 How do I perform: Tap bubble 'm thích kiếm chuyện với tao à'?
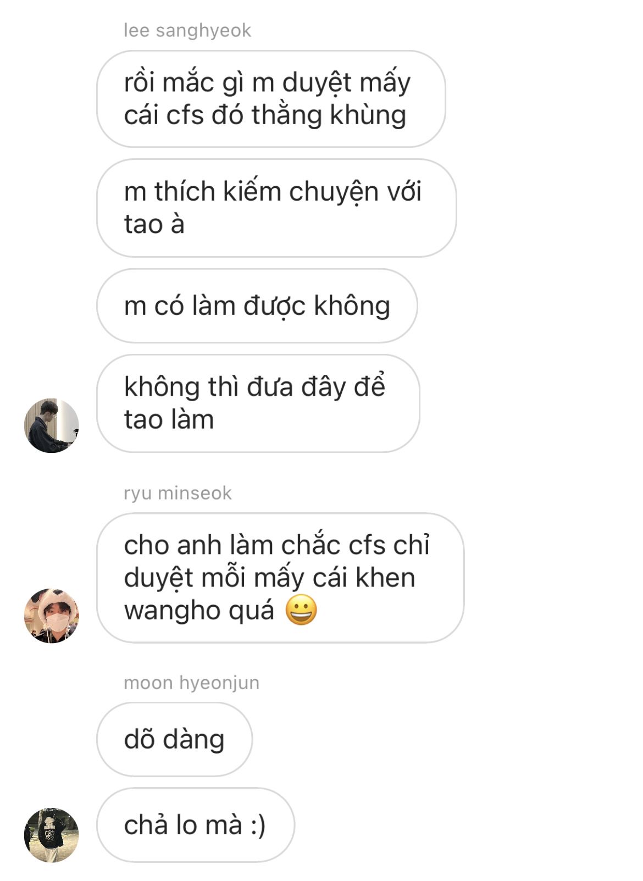pos(276,208)
